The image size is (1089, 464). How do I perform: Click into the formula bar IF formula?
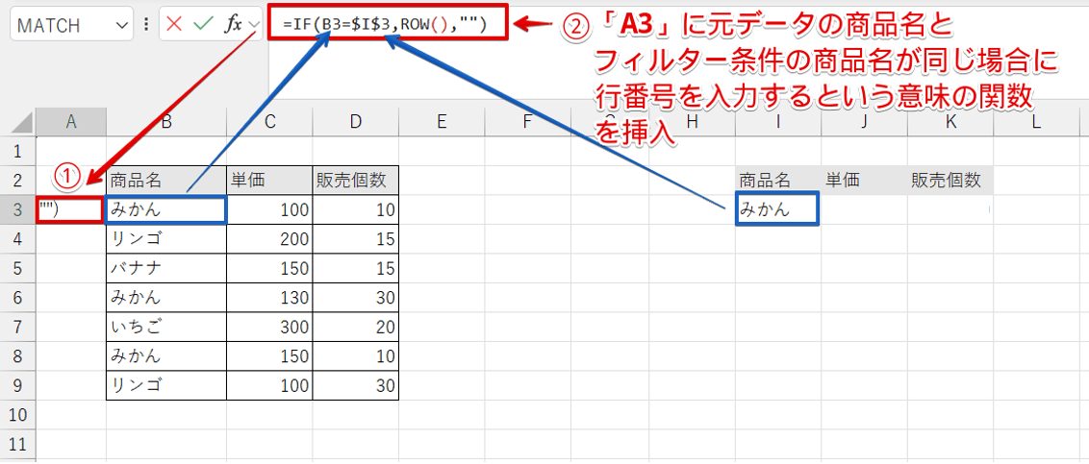tap(385, 25)
